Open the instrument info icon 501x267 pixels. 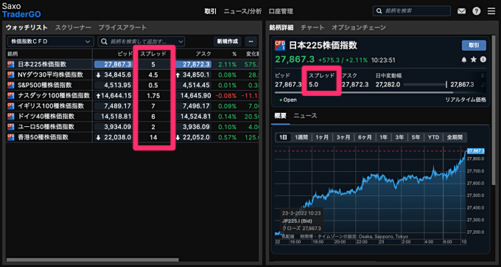click(x=483, y=60)
